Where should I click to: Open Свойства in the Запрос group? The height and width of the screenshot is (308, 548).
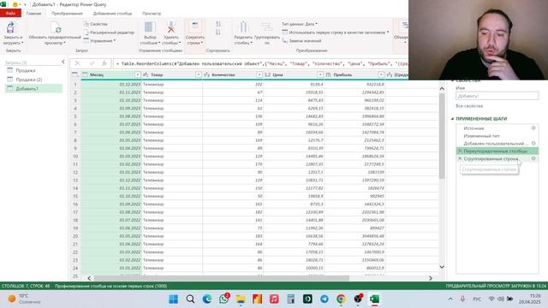coord(95,24)
